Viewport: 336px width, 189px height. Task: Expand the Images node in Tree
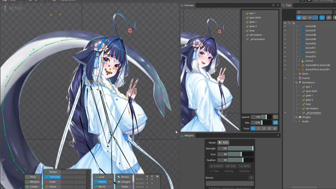coord(296,117)
